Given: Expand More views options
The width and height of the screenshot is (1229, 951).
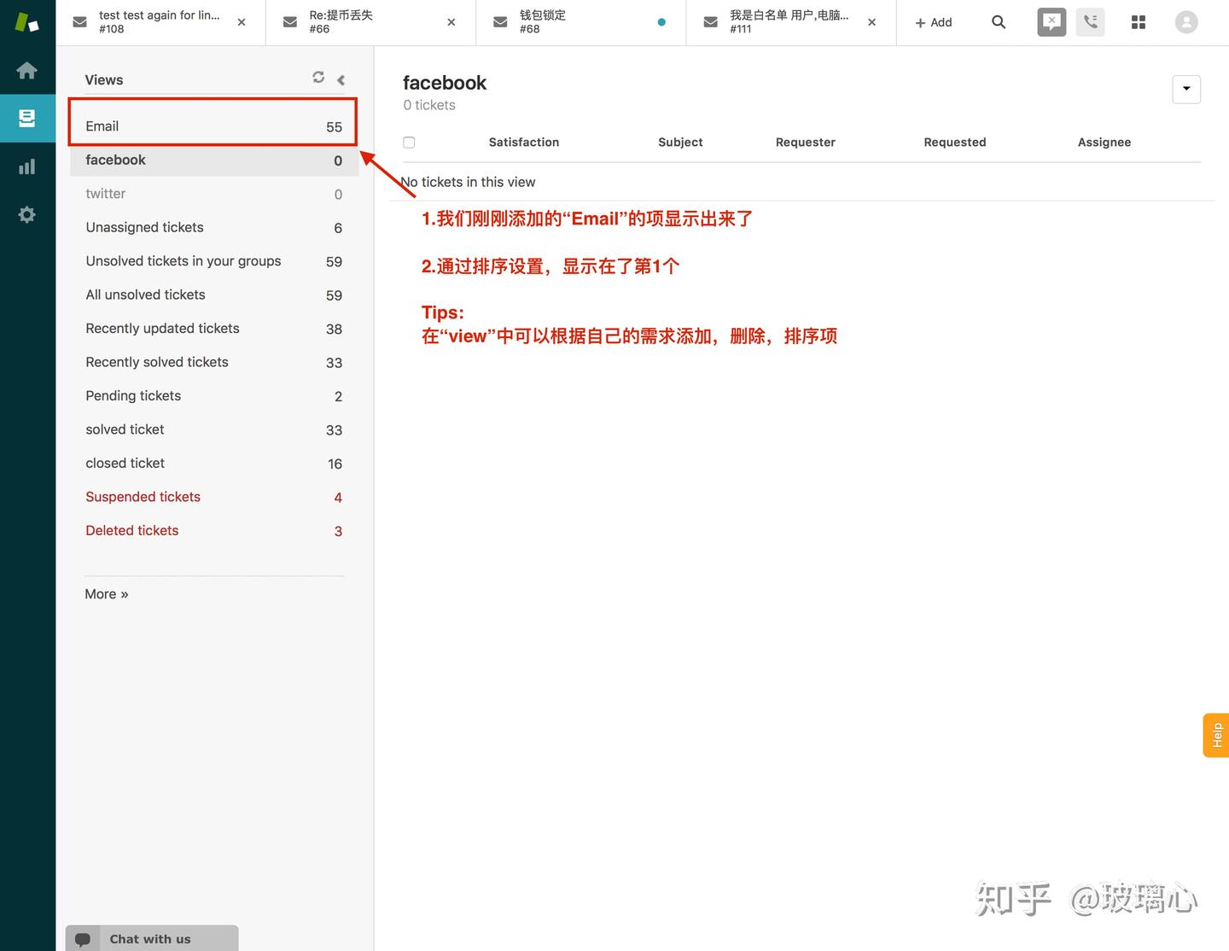Looking at the screenshot, I should point(106,593).
